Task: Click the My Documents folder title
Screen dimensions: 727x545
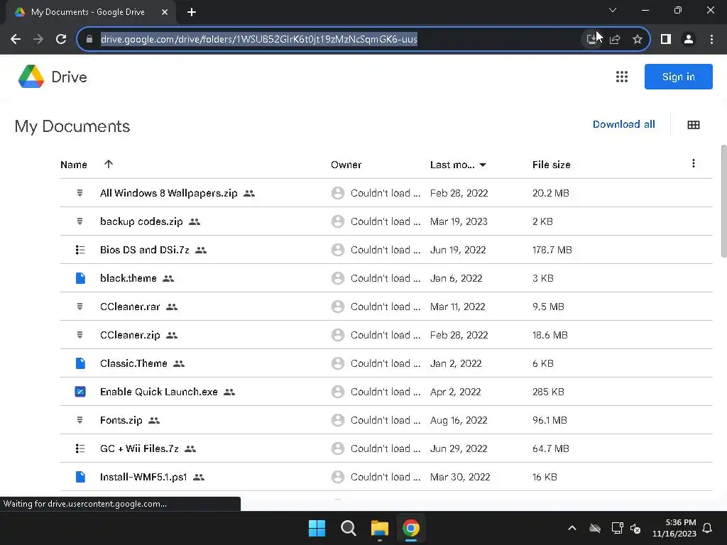Action: [x=72, y=126]
